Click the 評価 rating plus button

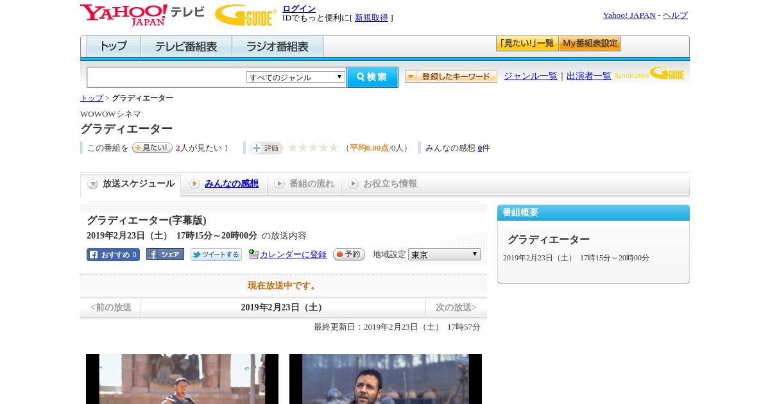[266, 148]
